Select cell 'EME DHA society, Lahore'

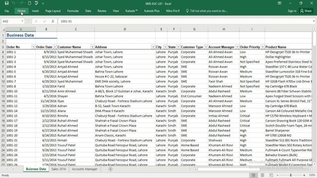125,81
